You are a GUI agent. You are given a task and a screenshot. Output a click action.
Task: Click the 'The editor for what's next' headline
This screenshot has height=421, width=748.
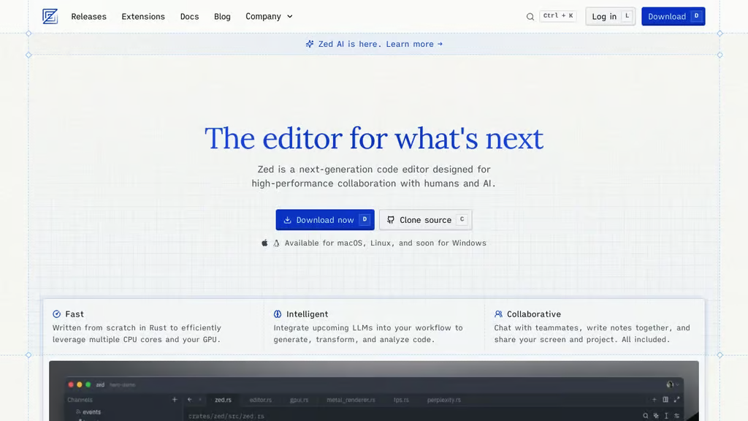click(x=374, y=138)
